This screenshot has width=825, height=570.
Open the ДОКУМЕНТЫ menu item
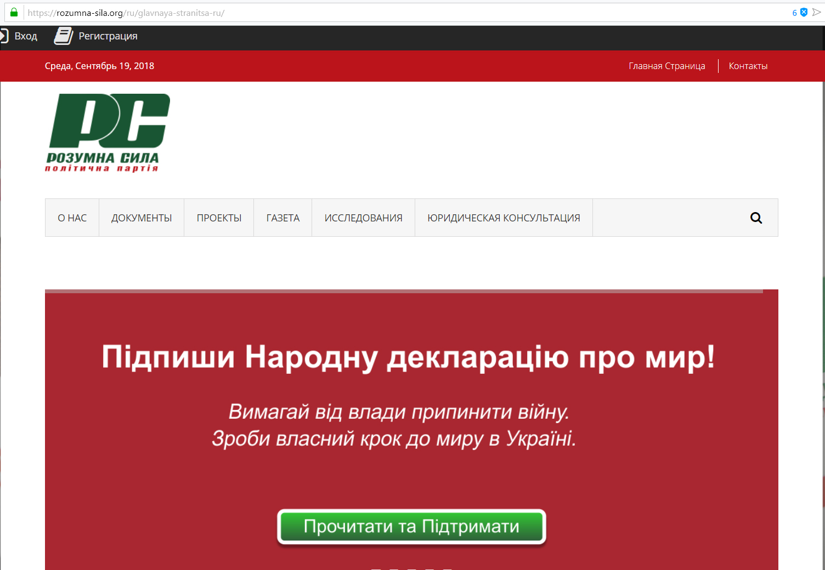142,218
